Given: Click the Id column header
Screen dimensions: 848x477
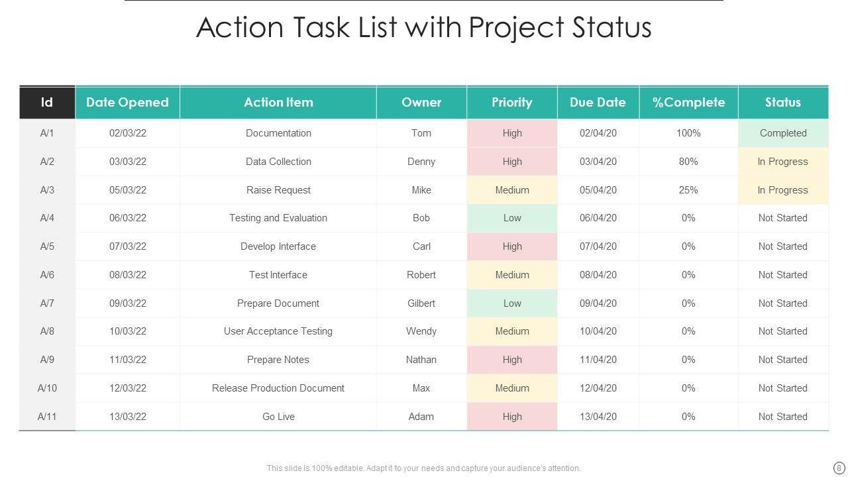Looking at the screenshot, I should click(47, 103).
